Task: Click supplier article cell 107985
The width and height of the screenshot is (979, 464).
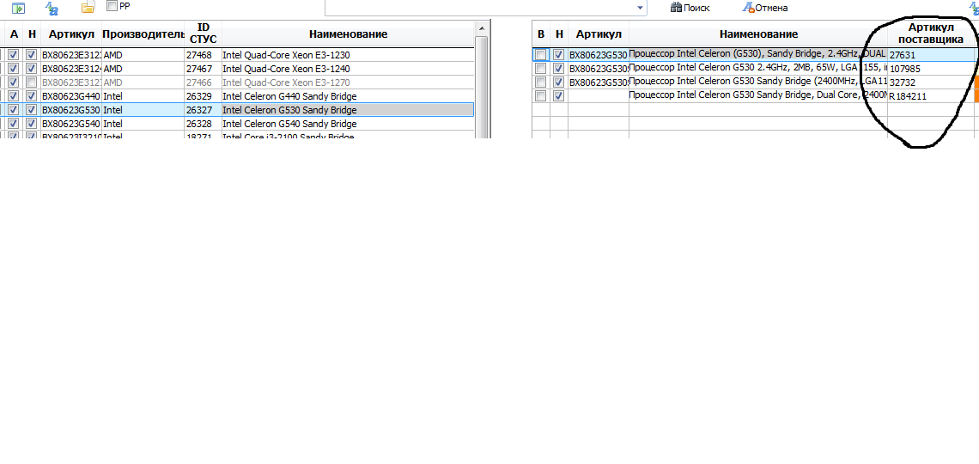Action: tap(931, 69)
